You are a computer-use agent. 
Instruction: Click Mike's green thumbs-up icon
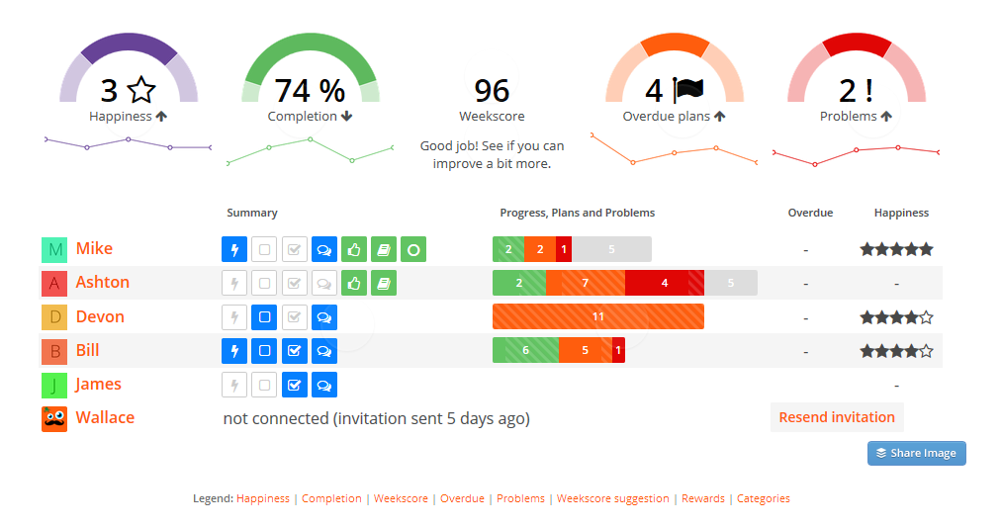(x=354, y=249)
